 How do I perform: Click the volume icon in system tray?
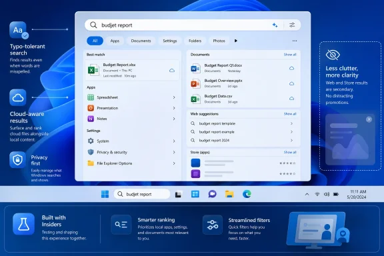pos(327,194)
